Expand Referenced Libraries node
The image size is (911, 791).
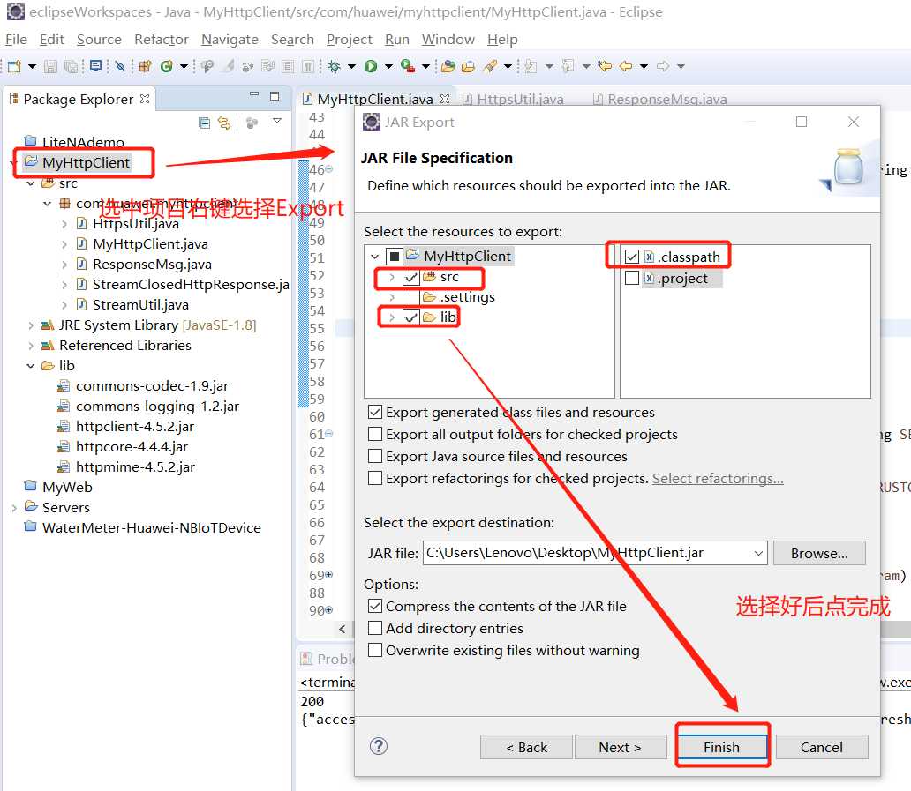pos(30,346)
